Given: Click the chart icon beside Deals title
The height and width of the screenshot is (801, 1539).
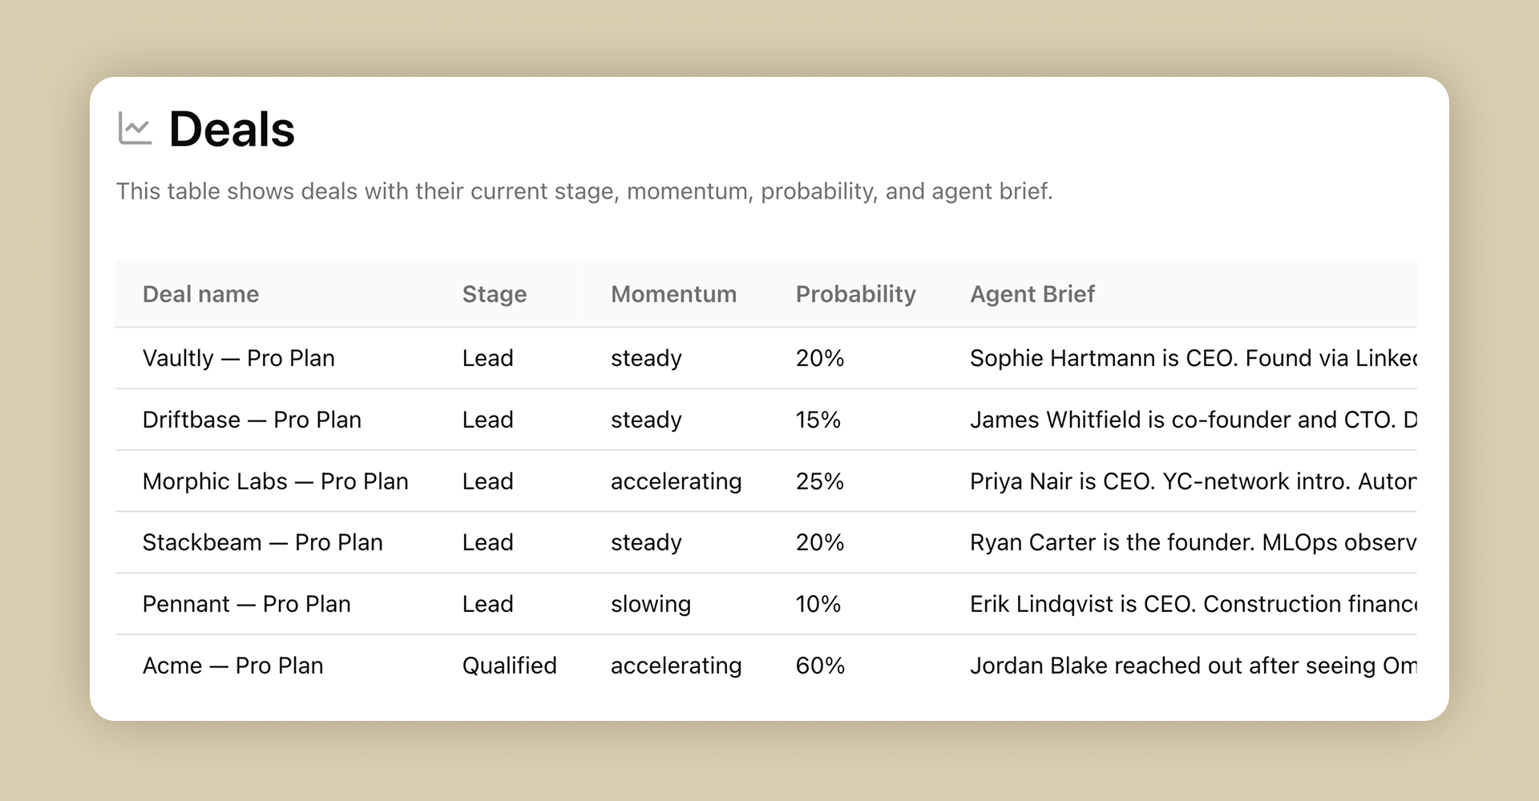Looking at the screenshot, I should [x=135, y=129].
